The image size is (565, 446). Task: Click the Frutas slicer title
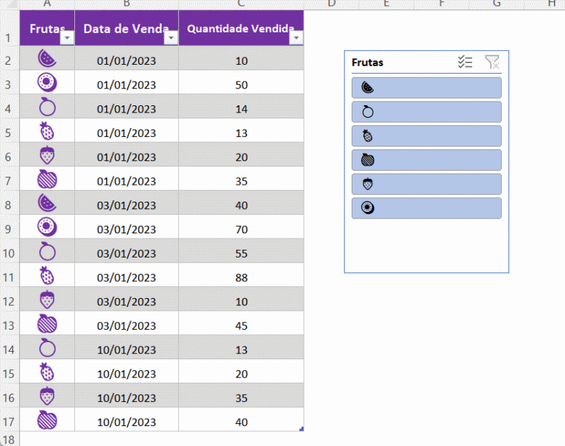click(x=368, y=63)
